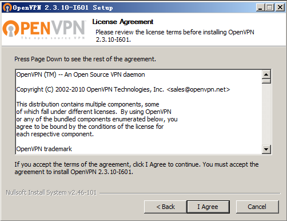Click the I Agree button
Image resolution: width=287 pixels, height=221 pixels.
click(208, 207)
